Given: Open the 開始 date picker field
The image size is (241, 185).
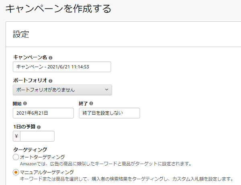Looking at the screenshot, I should point(43,113).
